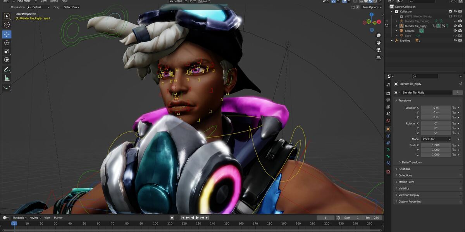
Task: Enable auto keying record button
Action: click(172, 218)
